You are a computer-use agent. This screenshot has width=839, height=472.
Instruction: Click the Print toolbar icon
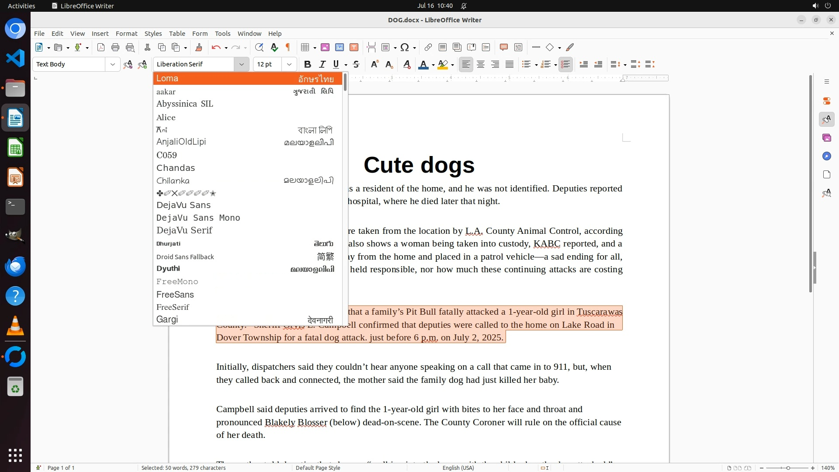[x=115, y=47]
